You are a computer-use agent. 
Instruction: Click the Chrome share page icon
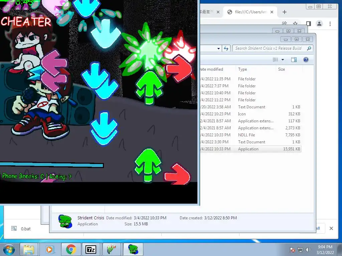tap(284, 23)
